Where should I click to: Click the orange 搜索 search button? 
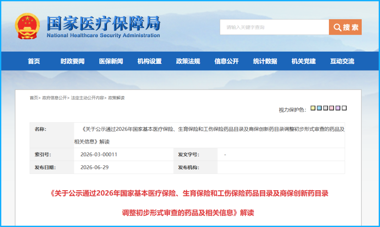pyautogui.click(x=345, y=27)
